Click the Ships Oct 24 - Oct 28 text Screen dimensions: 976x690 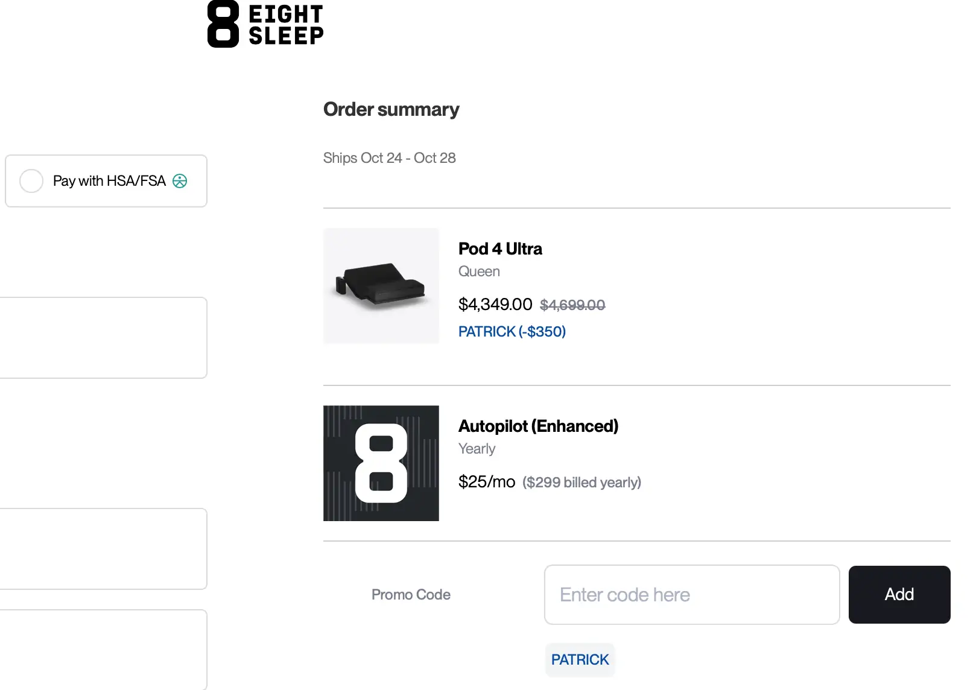[x=389, y=158]
